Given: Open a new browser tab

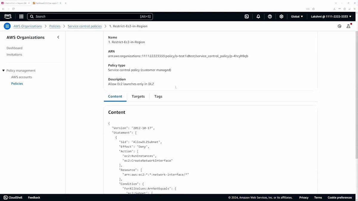Looking at the screenshot, I should point(66,3).
